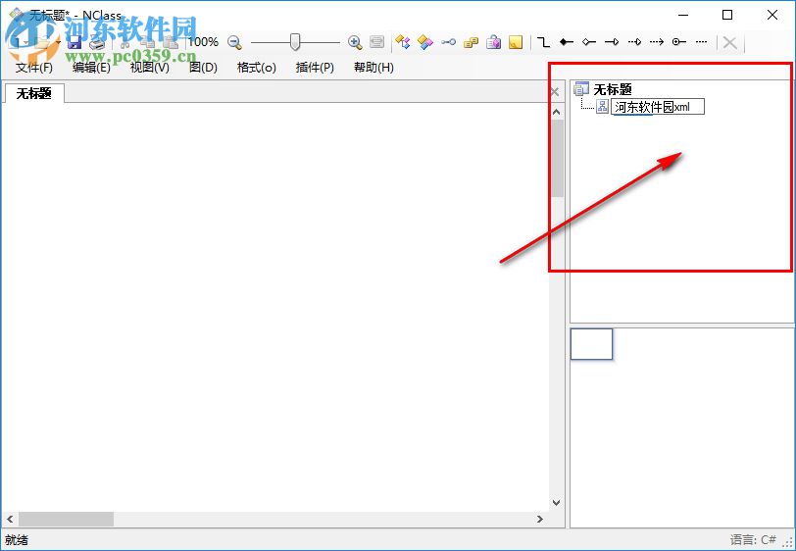Select the dependency dashed arrow tool
Image resolution: width=796 pixels, height=551 pixels.
[657, 42]
